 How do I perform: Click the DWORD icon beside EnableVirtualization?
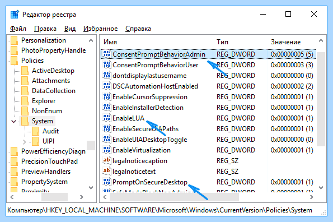point(107,150)
